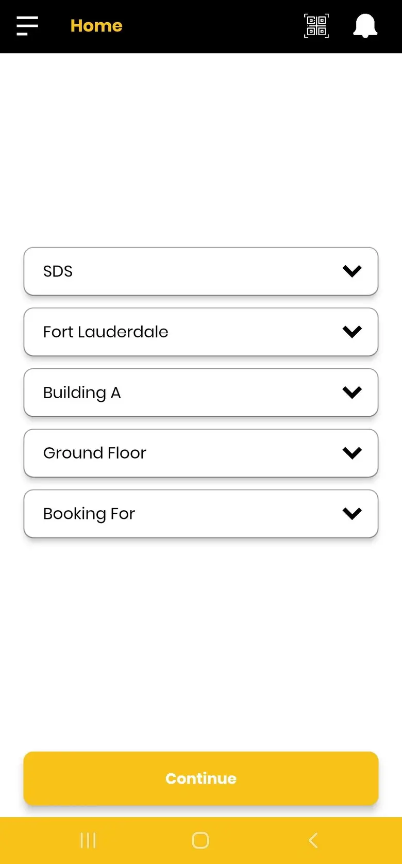
Task: Tap the QR code scanner icon
Action: coord(316,26)
